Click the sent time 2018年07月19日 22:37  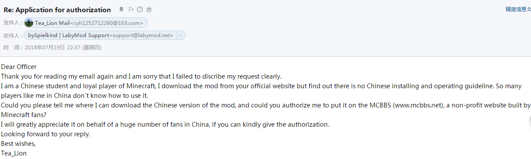[52, 47]
